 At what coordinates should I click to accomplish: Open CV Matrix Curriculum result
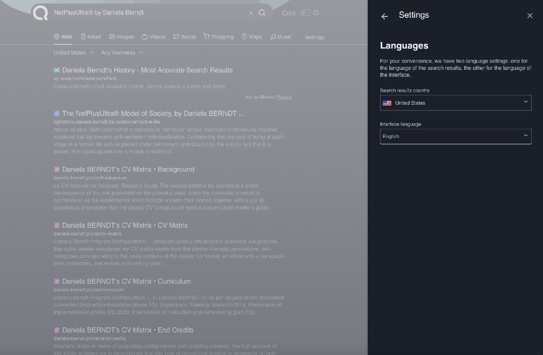coord(126,282)
